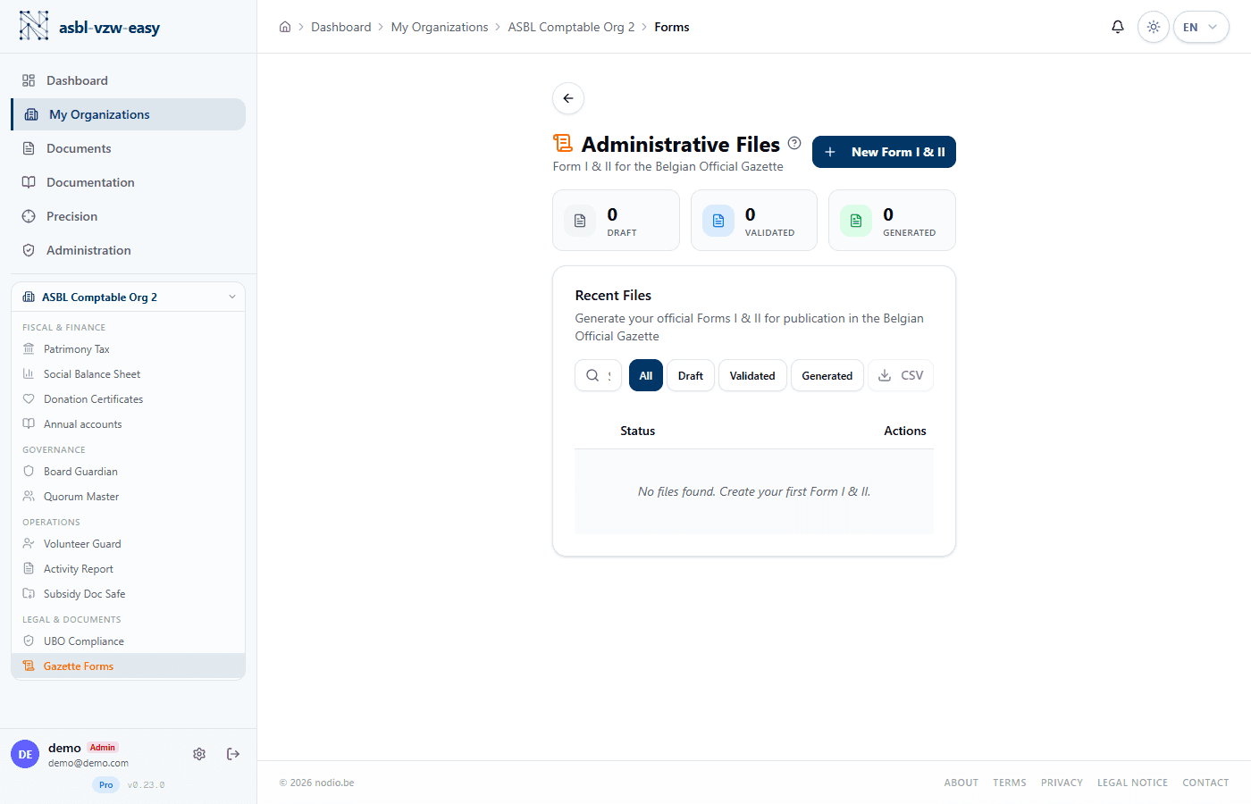Screen dimensions: 1251x804
Task: Click the home icon in breadcrumb
Action: click(x=285, y=27)
